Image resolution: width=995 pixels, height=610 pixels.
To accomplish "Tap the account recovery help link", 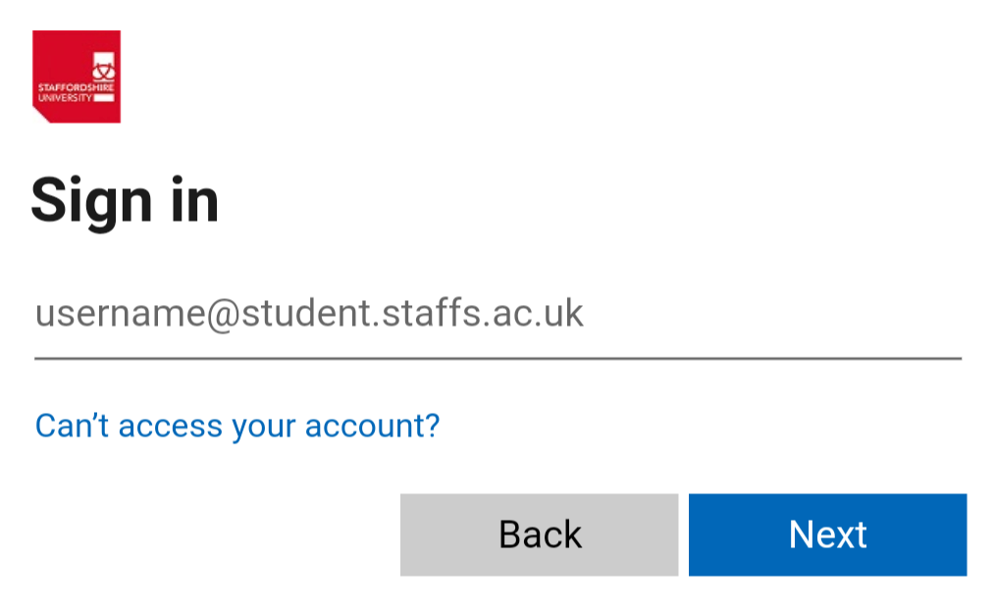I will point(237,426).
